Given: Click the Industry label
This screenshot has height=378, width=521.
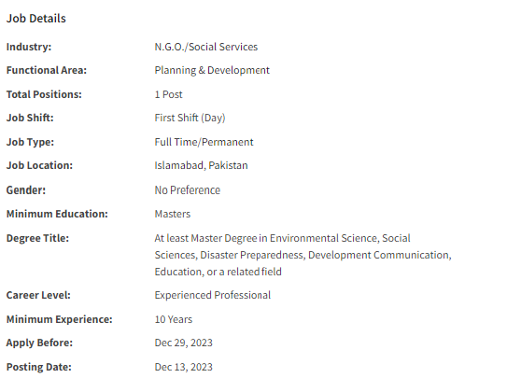Looking at the screenshot, I should click(29, 47).
